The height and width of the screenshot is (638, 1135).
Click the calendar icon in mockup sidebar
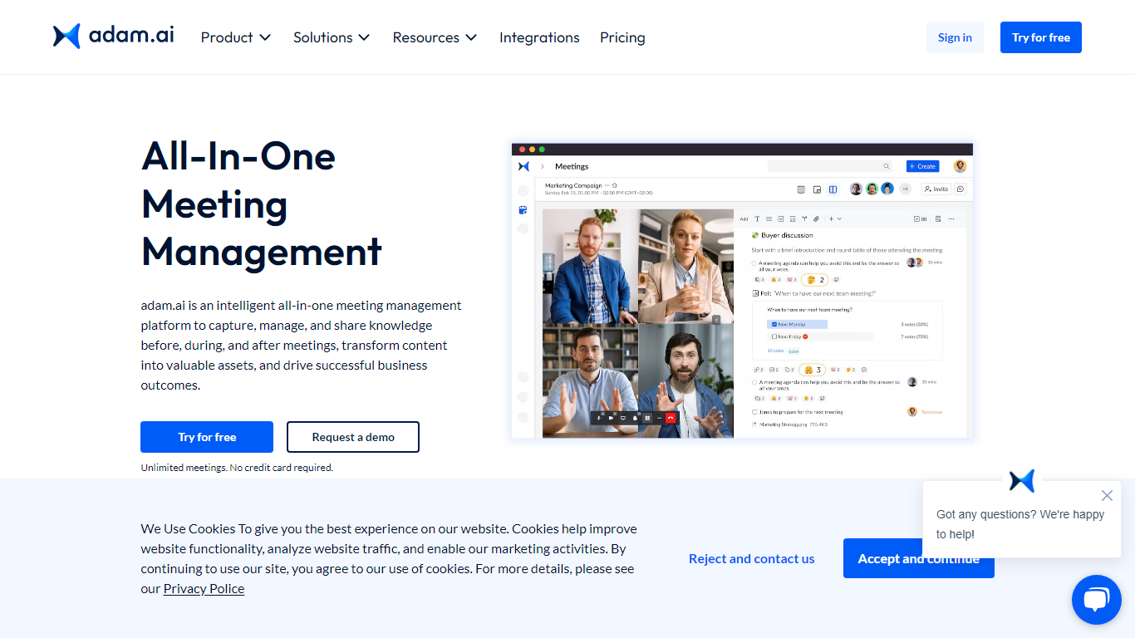tap(523, 210)
